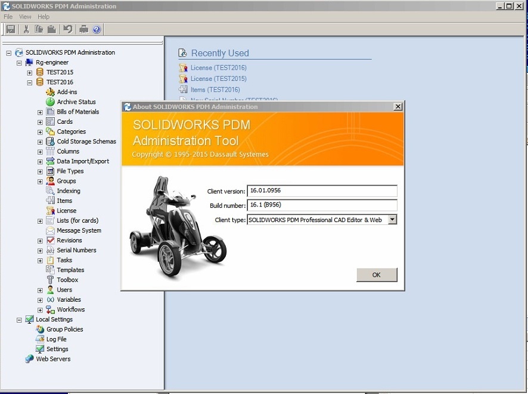Select the Log File tree item
Viewport: 528px width, 394px height.
coord(56,339)
